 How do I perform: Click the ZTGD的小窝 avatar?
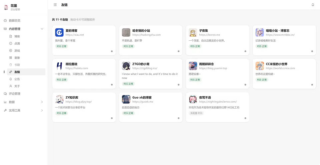[126, 66]
